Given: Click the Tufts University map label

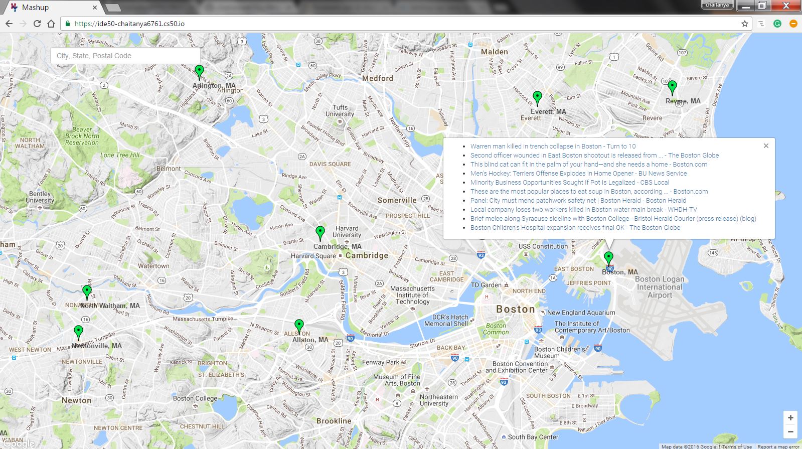Looking at the screenshot, I should [x=340, y=110].
